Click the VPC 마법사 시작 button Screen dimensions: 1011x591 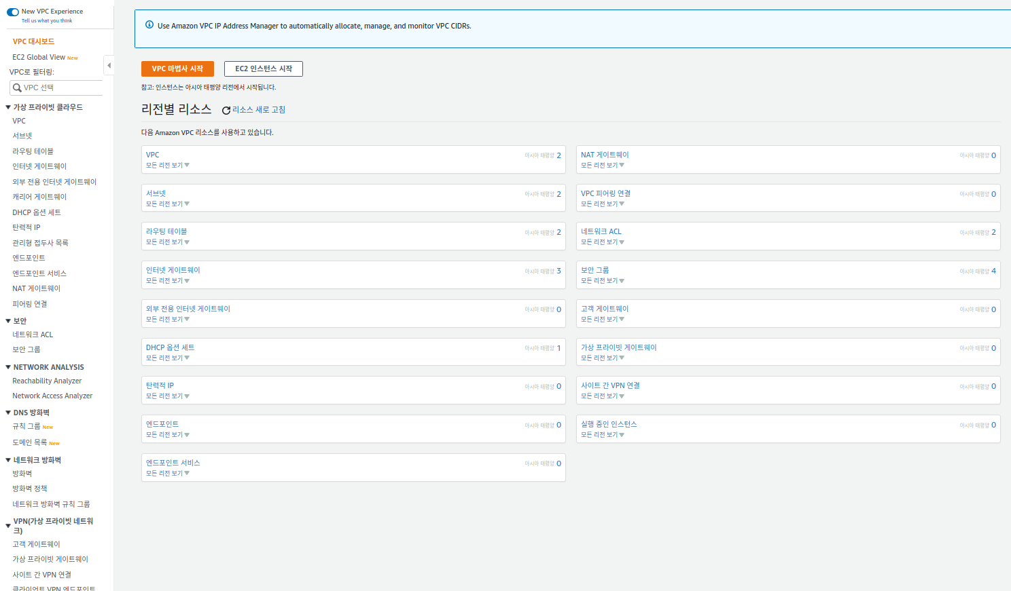click(x=177, y=69)
